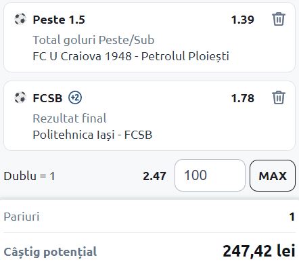The height and width of the screenshot is (264, 299).
Task: Select the FCSB selection title
Action: [x=47, y=98]
